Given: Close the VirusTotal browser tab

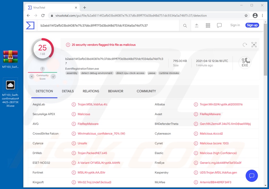Looking at the screenshot, I should coord(76,7).
